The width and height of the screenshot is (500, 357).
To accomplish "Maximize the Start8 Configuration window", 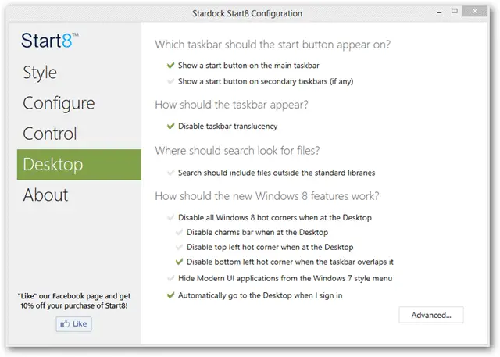I will pyautogui.click(x=455, y=11).
